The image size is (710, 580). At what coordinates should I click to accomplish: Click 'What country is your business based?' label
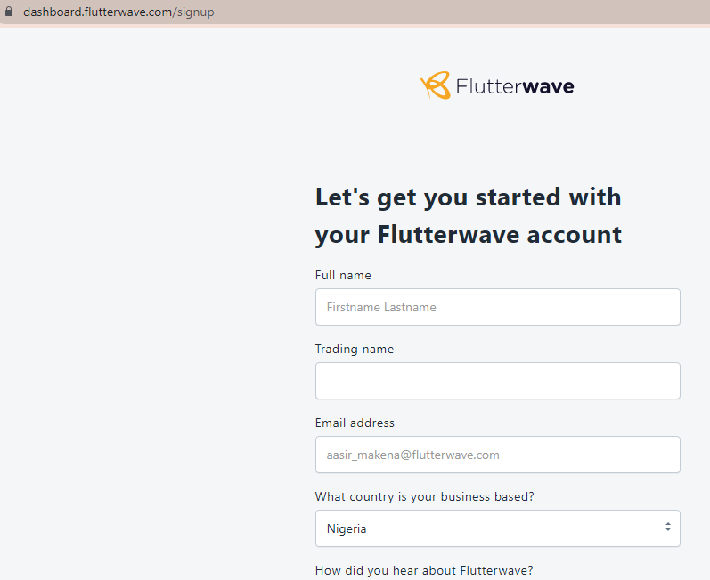(424, 497)
